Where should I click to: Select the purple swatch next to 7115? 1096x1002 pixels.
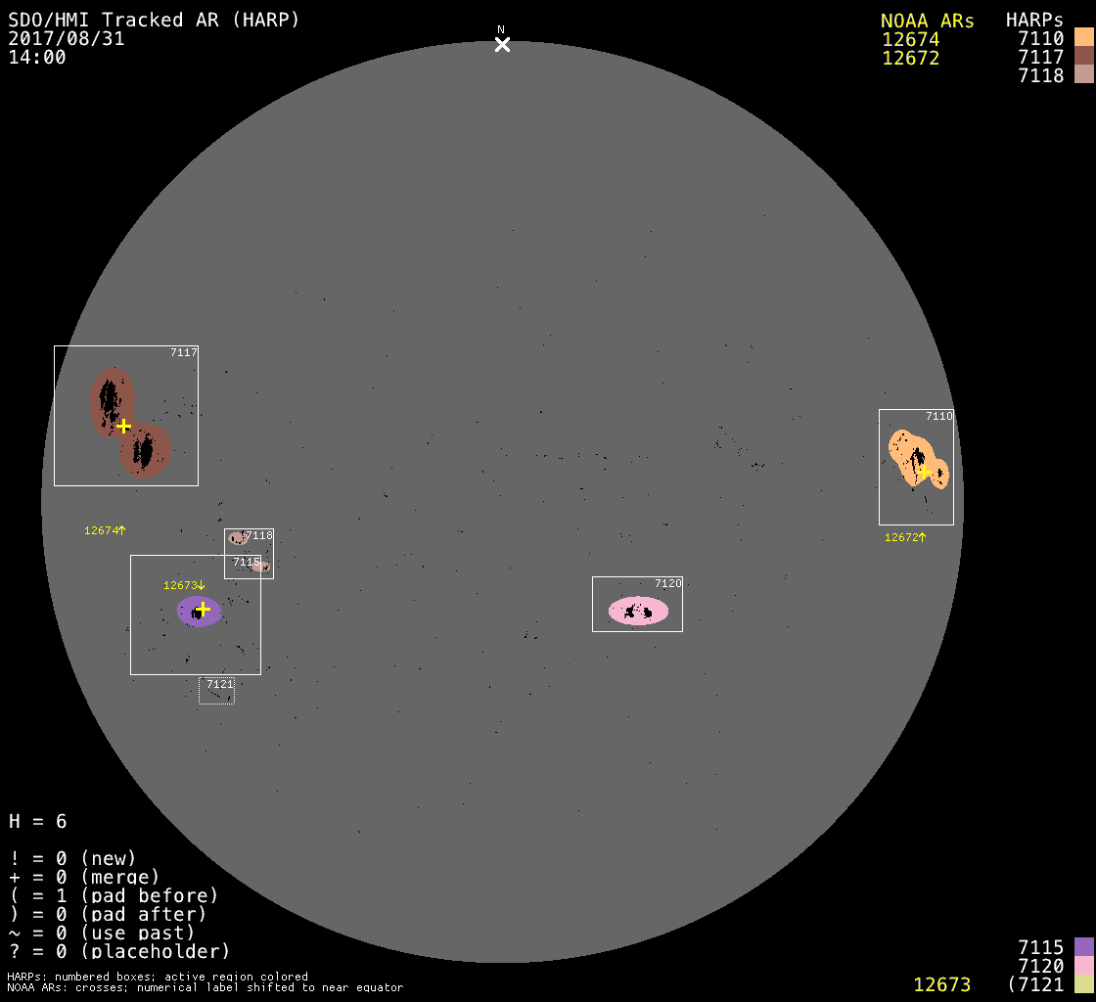click(x=1083, y=946)
